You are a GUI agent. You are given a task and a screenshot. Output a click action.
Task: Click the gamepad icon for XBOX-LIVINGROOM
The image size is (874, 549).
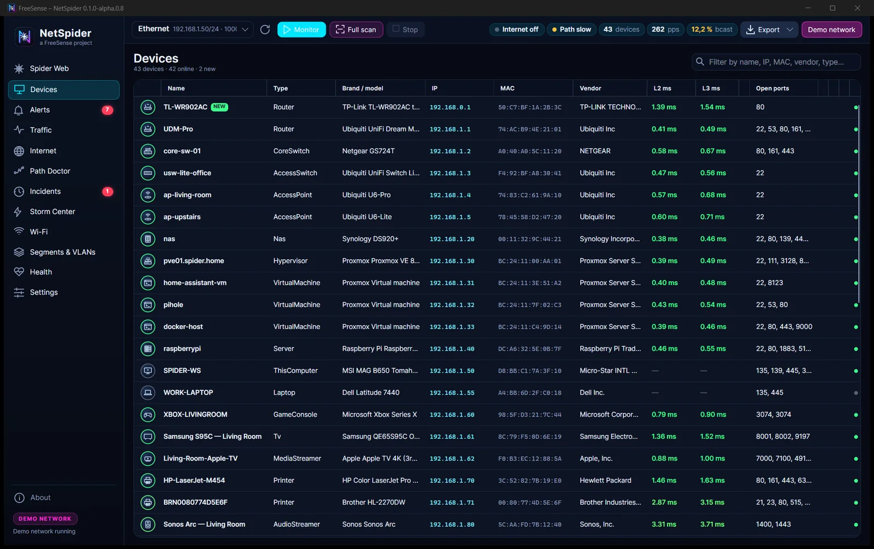tap(147, 415)
